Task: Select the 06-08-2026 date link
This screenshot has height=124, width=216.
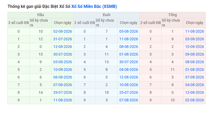Action: 63,77
